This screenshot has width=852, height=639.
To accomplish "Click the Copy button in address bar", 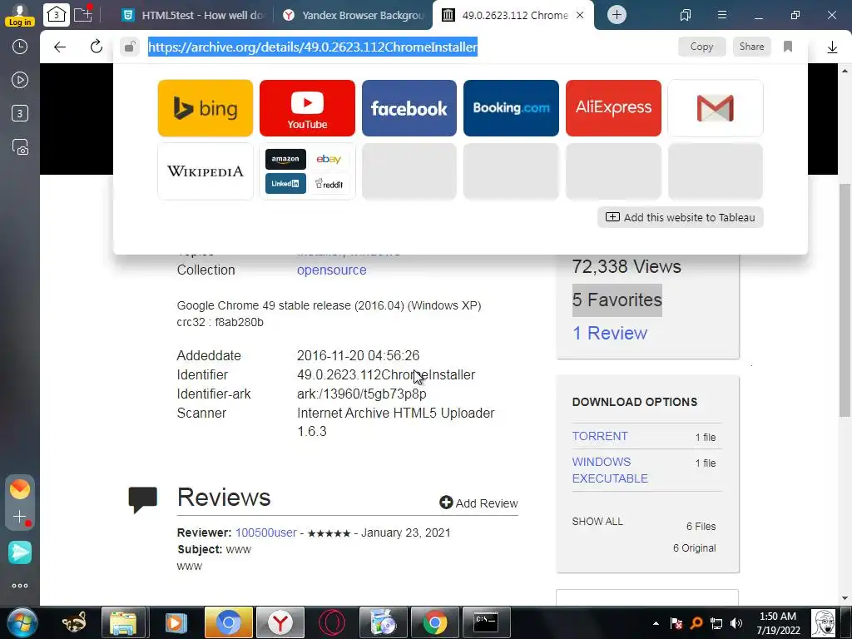I will pos(701,47).
